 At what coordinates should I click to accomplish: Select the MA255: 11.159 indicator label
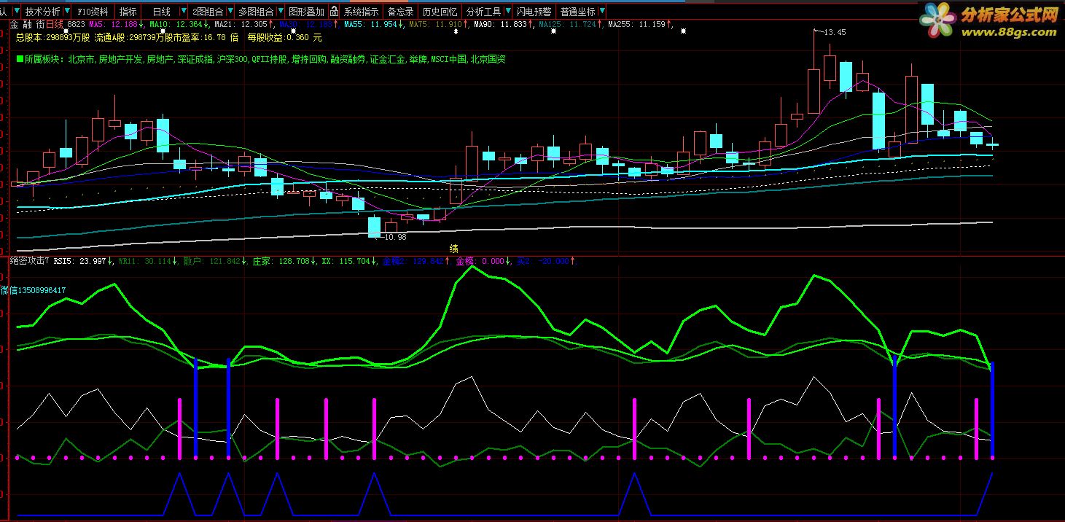[637, 24]
